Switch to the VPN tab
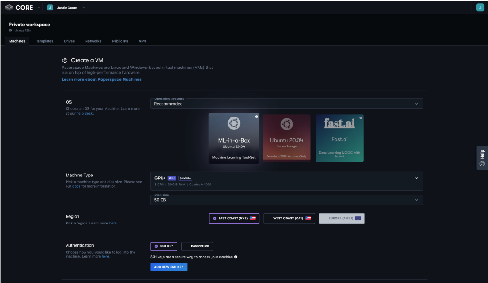Viewport: 488px width, 283px height. (142, 41)
